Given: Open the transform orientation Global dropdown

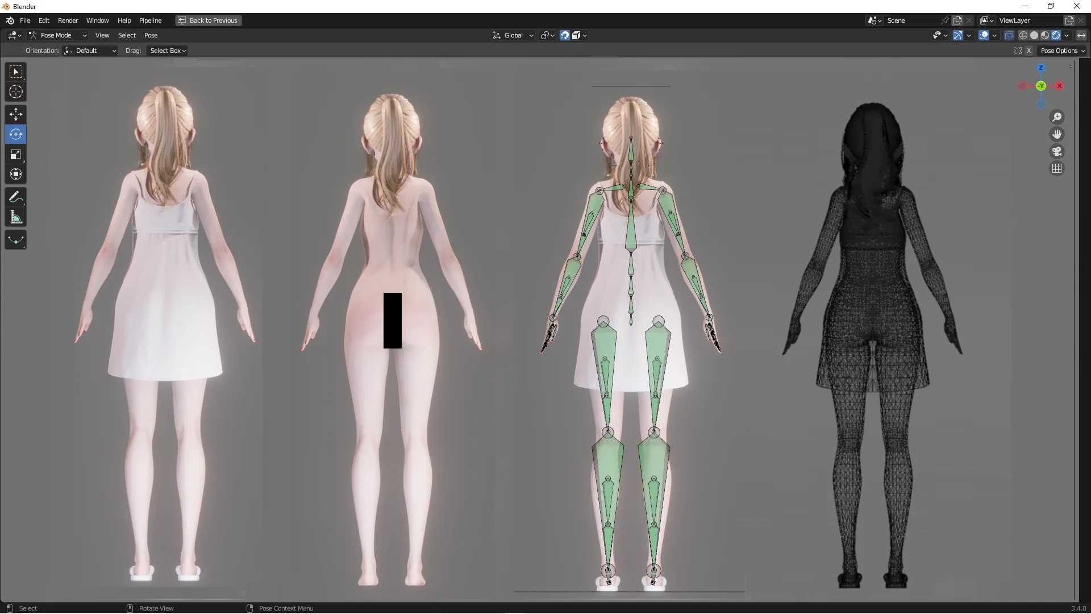Looking at the screenshot, I should click(x=512, y=35).
